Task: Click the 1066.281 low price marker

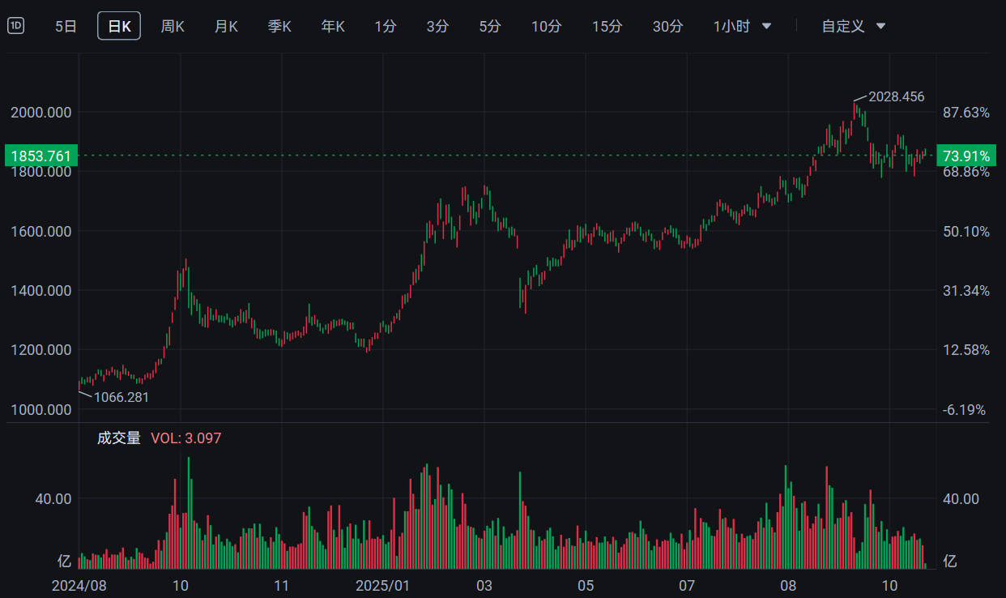Action: [121, 397]
